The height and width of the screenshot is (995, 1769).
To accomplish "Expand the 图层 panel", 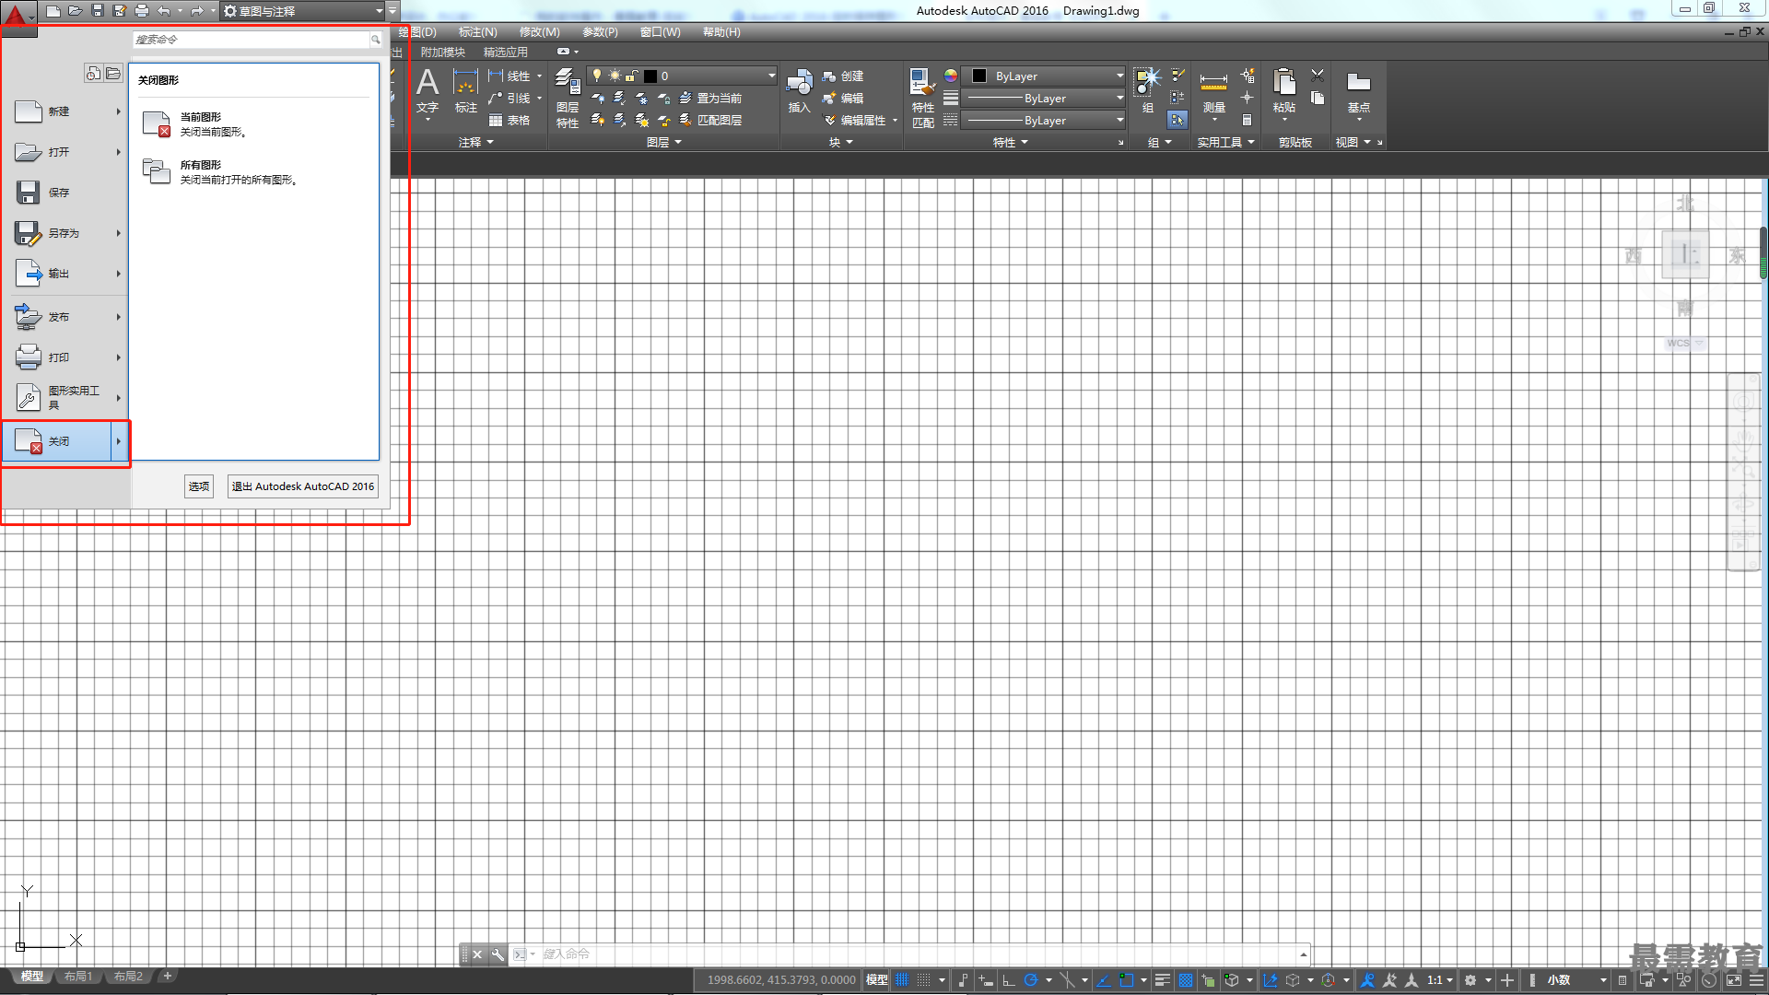I will pyautogui.click(x=663, y=142).
